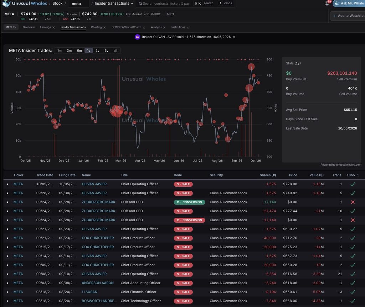Expand the Cox Christopher $712.76 row
This screenshot has width=365, height=307.
coord(7,238)
